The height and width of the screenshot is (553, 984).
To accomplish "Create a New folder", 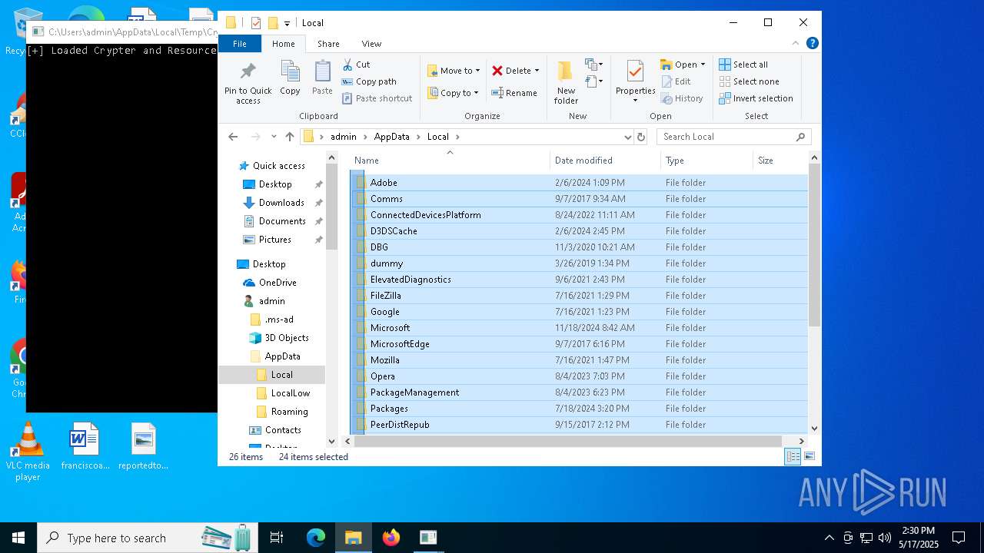I will coord(566,82).
